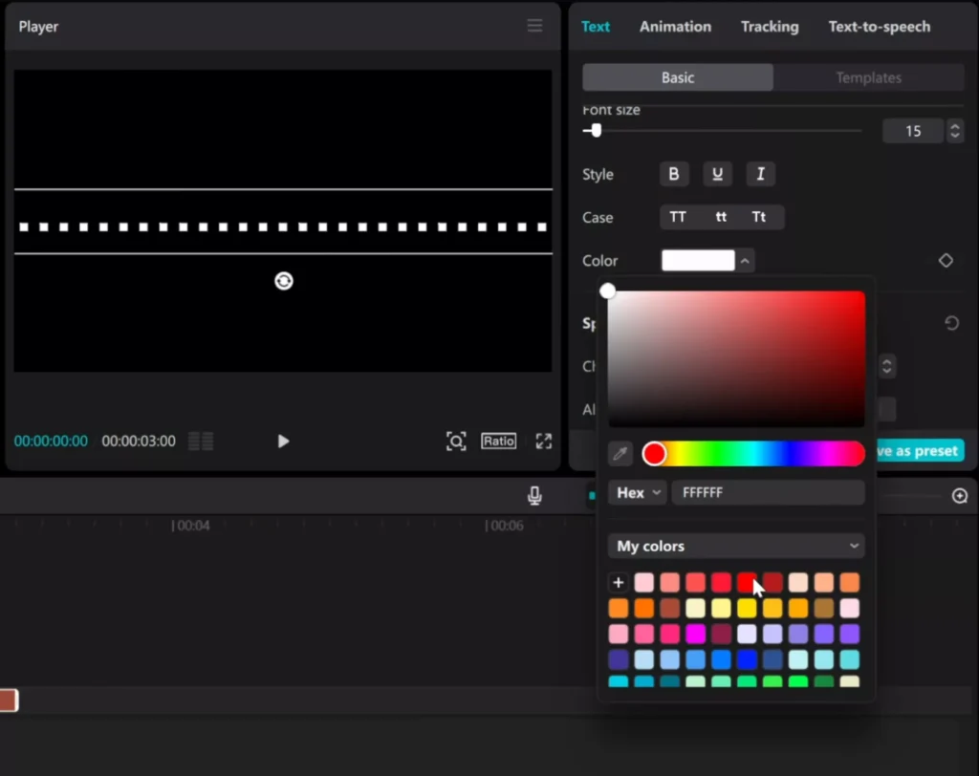Toggle Bold text style
This screenshot has width=979, height=776.
click(x=674, y=174)
